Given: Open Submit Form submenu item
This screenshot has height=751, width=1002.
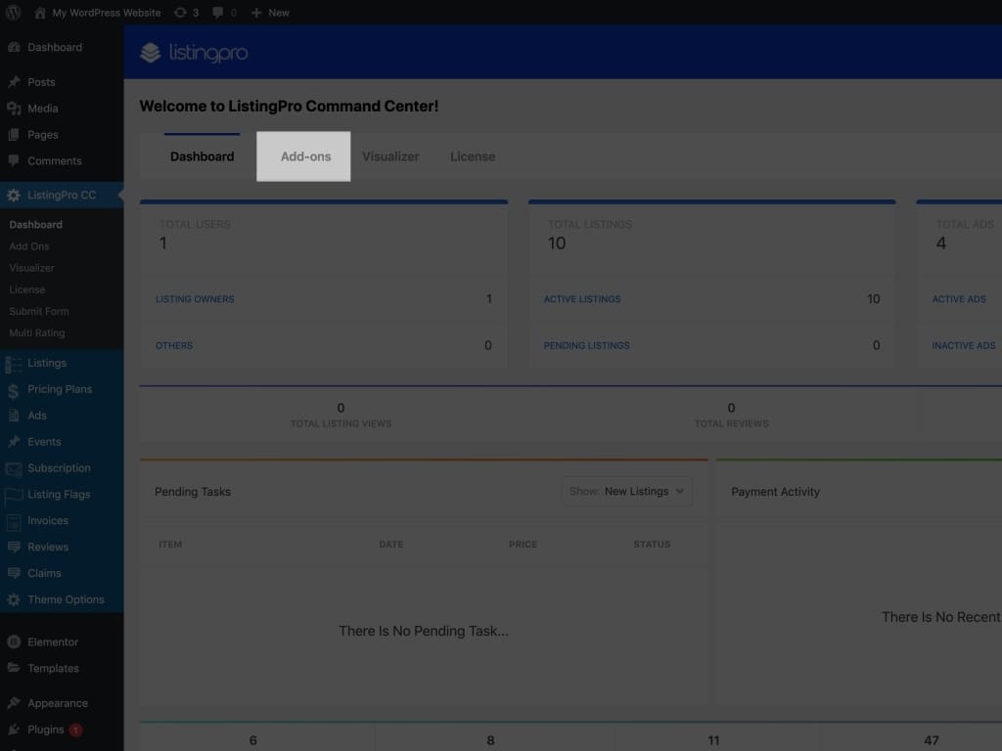Looking at the screenshot, I should (39, 312).
